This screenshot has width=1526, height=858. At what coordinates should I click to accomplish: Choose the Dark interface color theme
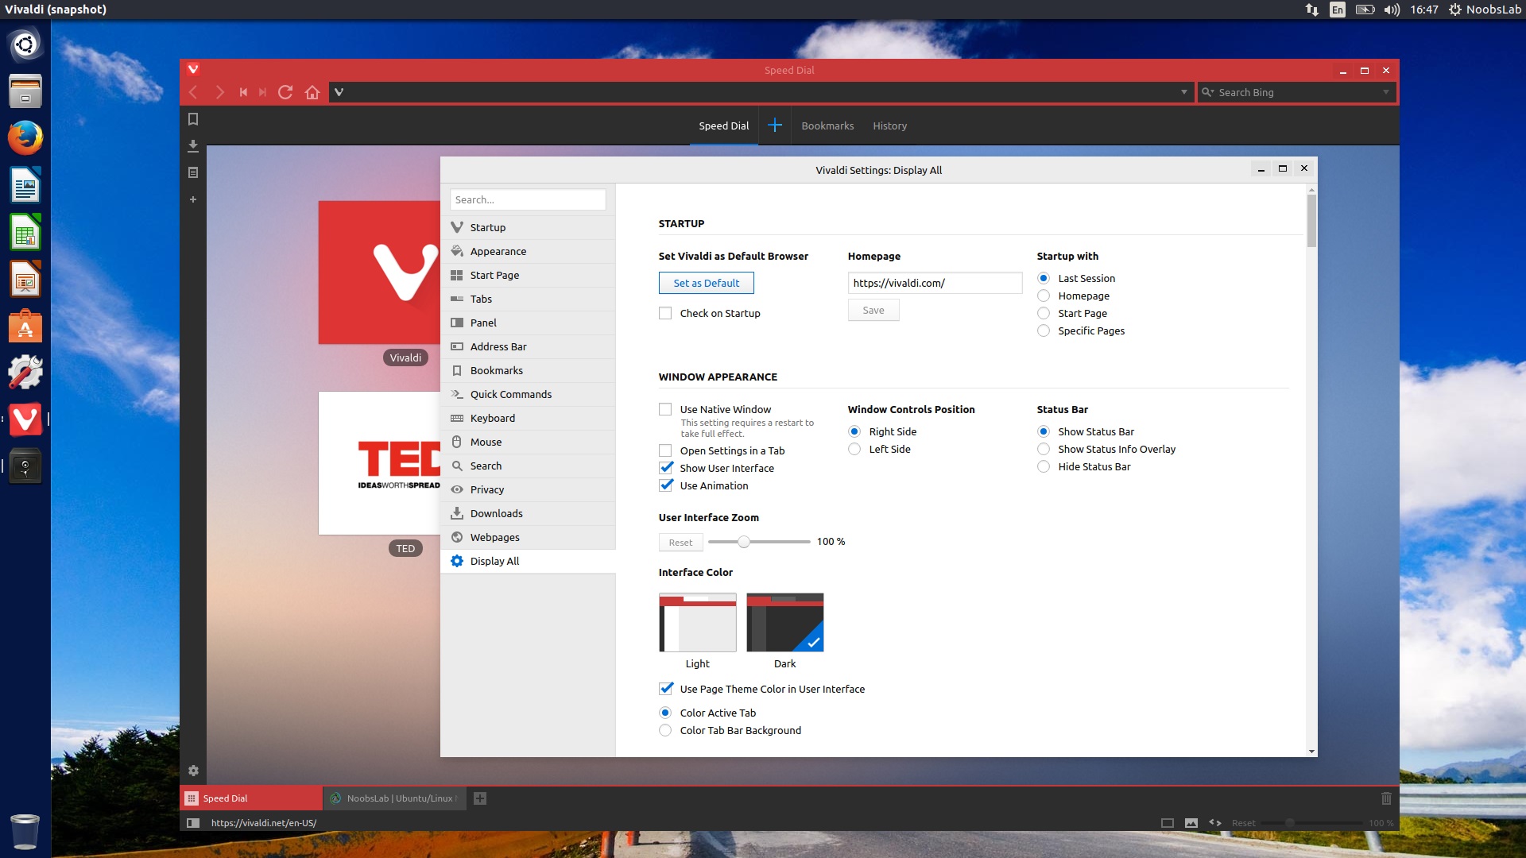tap(785, 622)
